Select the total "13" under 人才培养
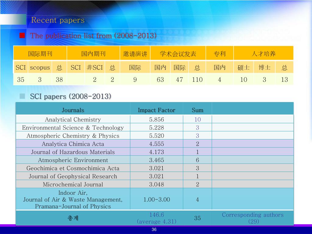 285,80
